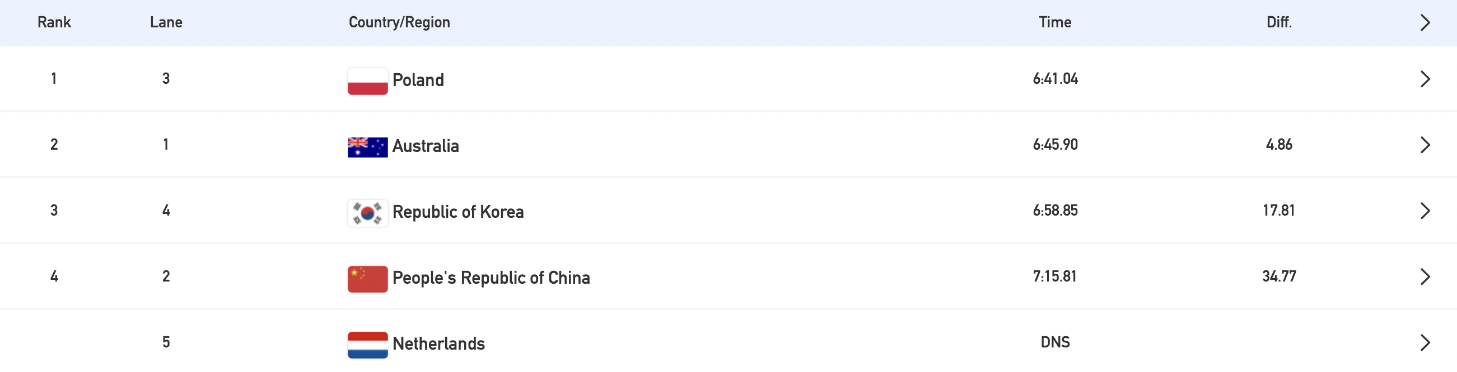
Task: Click the Australia flag icon
Action: (x=368, y=147)
